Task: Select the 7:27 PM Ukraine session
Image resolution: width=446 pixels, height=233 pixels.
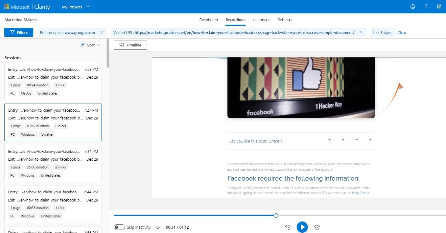Action: click(53, 122)
